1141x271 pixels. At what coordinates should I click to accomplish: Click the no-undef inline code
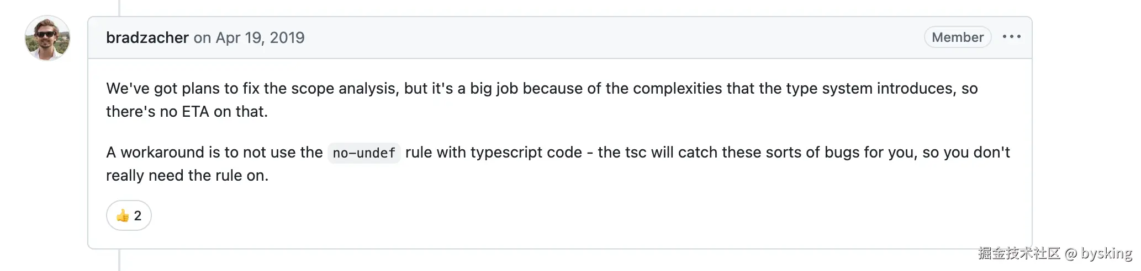[364, 153]
